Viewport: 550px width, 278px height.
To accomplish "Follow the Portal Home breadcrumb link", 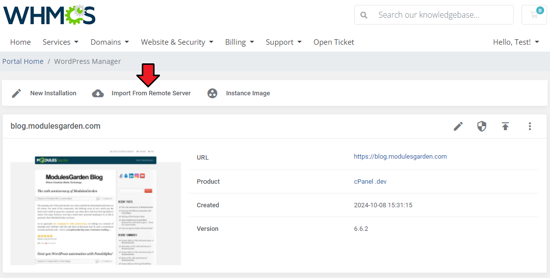I will [23, 61].
